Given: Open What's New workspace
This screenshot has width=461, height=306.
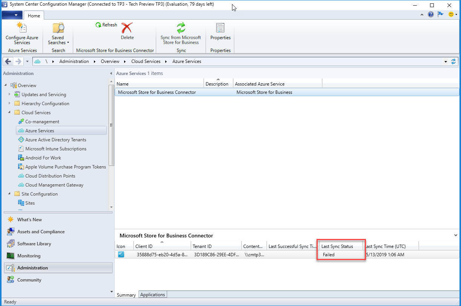Looking at the screenshot, I should (x=29, y=220).
